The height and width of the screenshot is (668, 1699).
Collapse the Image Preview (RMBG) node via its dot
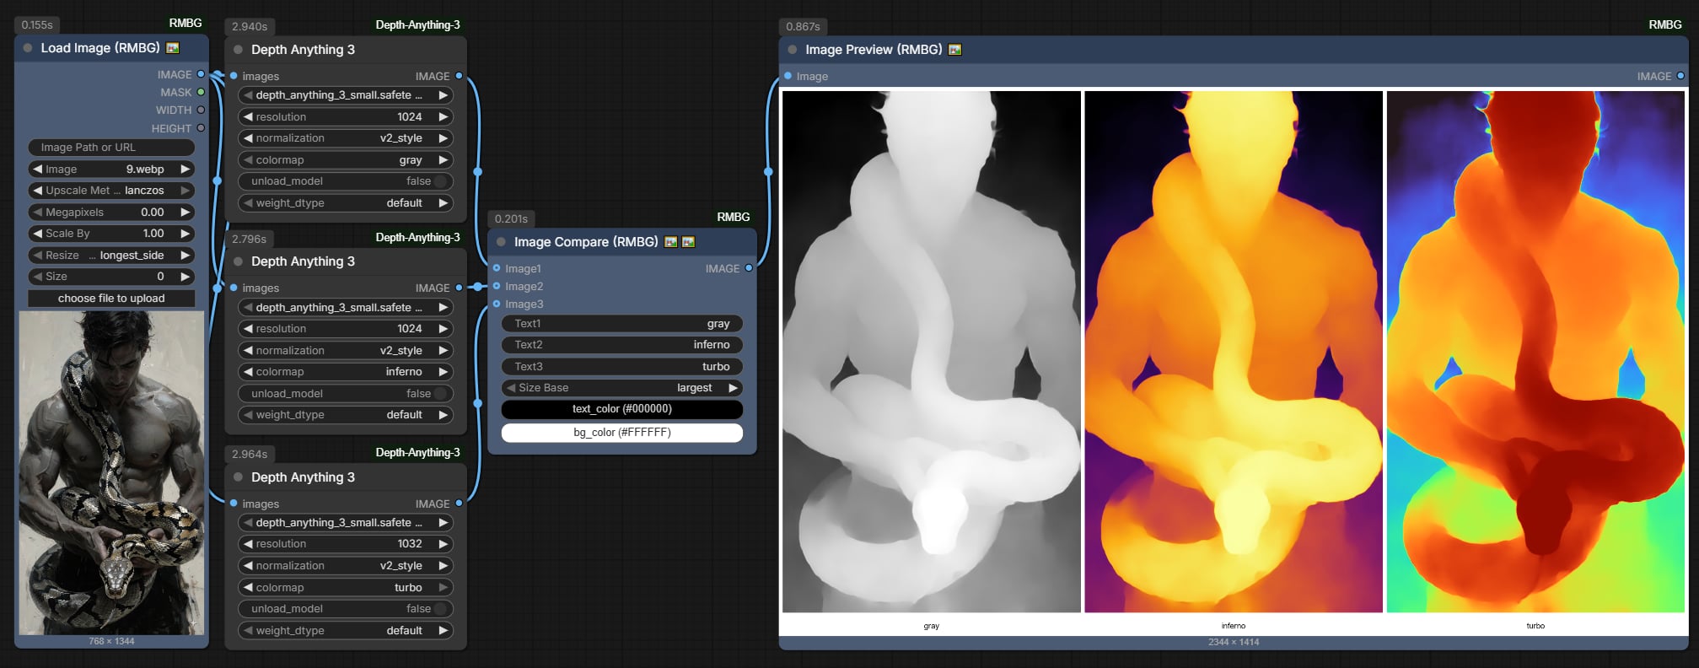click(x=792, y=50)
